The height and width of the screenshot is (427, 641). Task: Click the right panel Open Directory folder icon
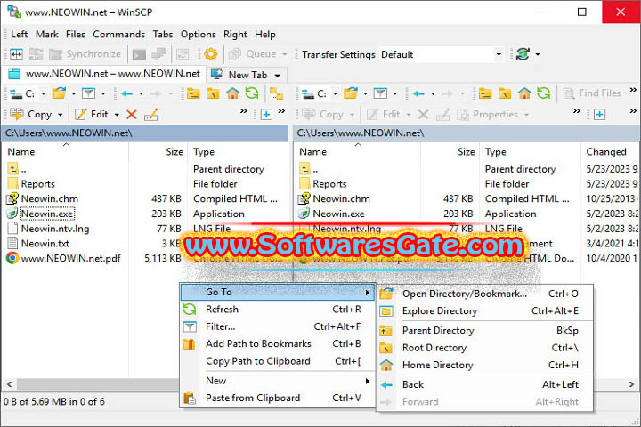point(351,93)
